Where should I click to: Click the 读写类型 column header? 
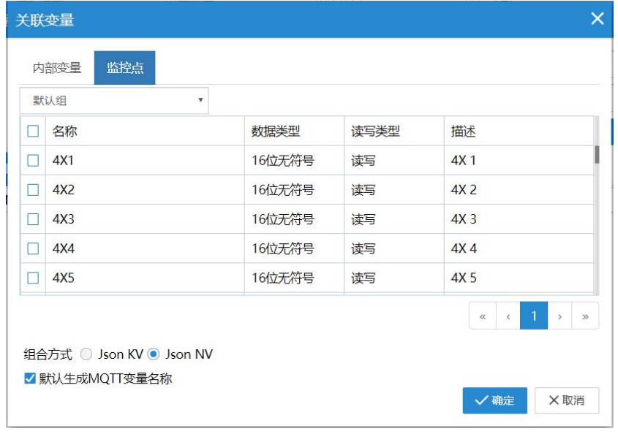click(393, 131)
